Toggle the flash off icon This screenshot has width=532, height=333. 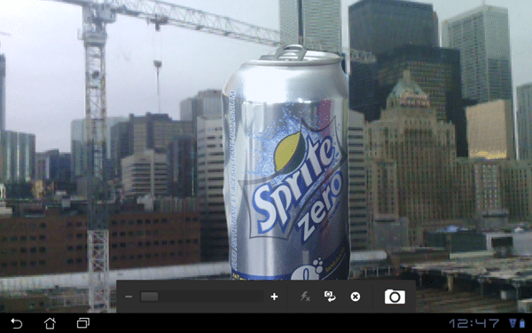pyautogui.click(x=305, y=297)
